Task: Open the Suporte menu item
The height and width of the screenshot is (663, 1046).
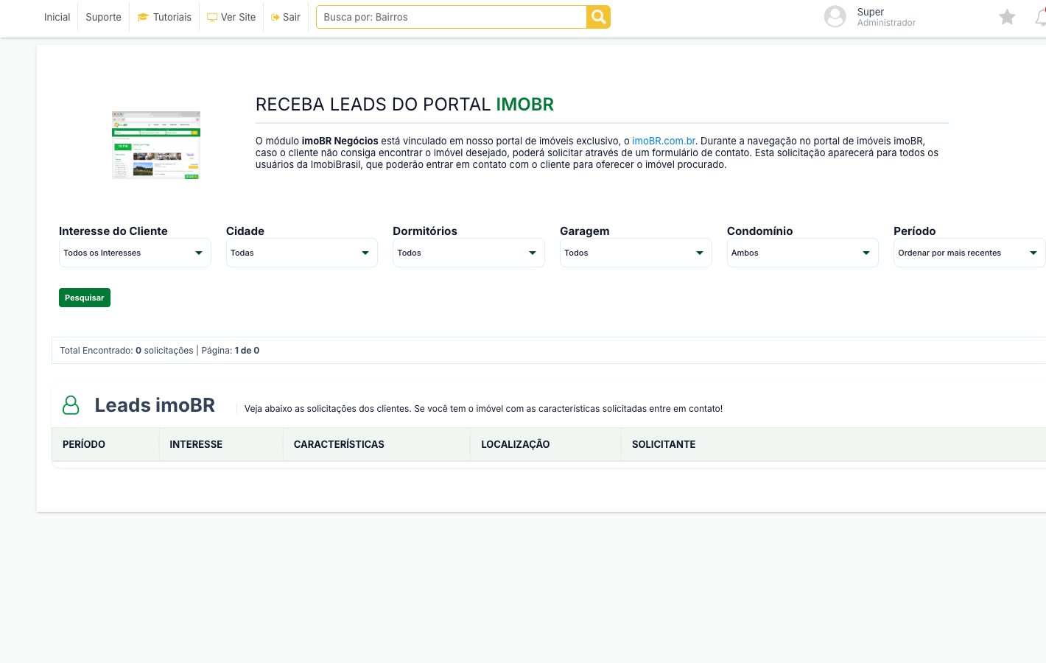Action: [x=103, y=17]
